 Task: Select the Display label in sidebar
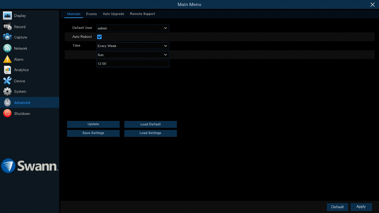tap(20, 16)
